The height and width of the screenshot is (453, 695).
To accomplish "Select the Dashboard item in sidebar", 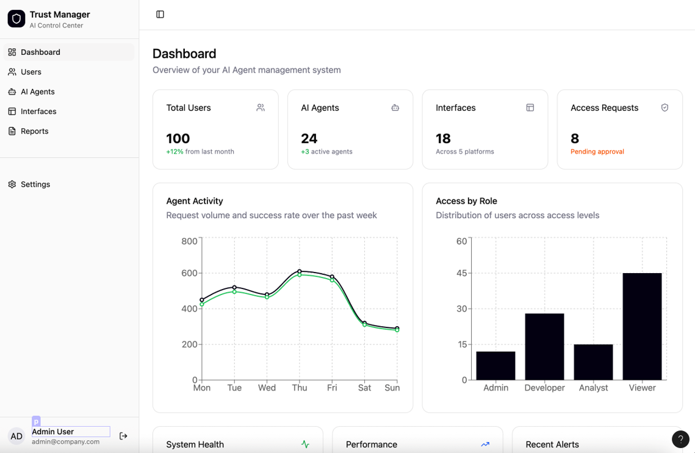I will click(x=40, y=52).
